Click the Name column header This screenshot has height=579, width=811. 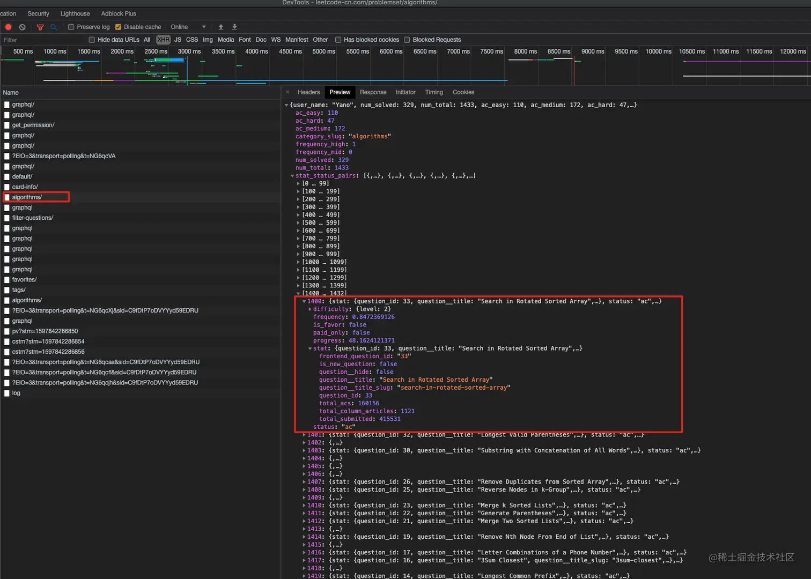[141, 93]
